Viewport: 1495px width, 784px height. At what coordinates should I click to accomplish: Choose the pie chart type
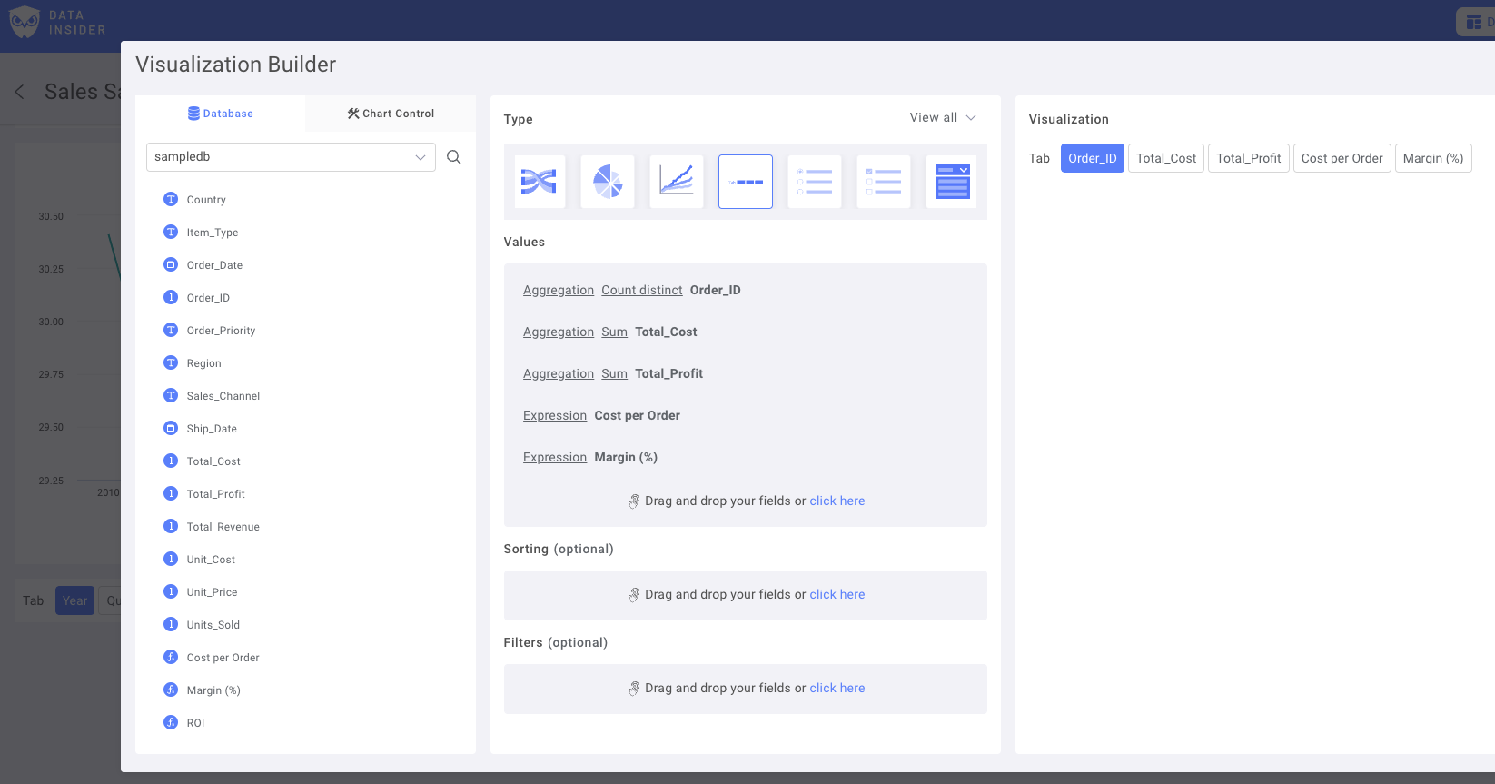[608, 182]
